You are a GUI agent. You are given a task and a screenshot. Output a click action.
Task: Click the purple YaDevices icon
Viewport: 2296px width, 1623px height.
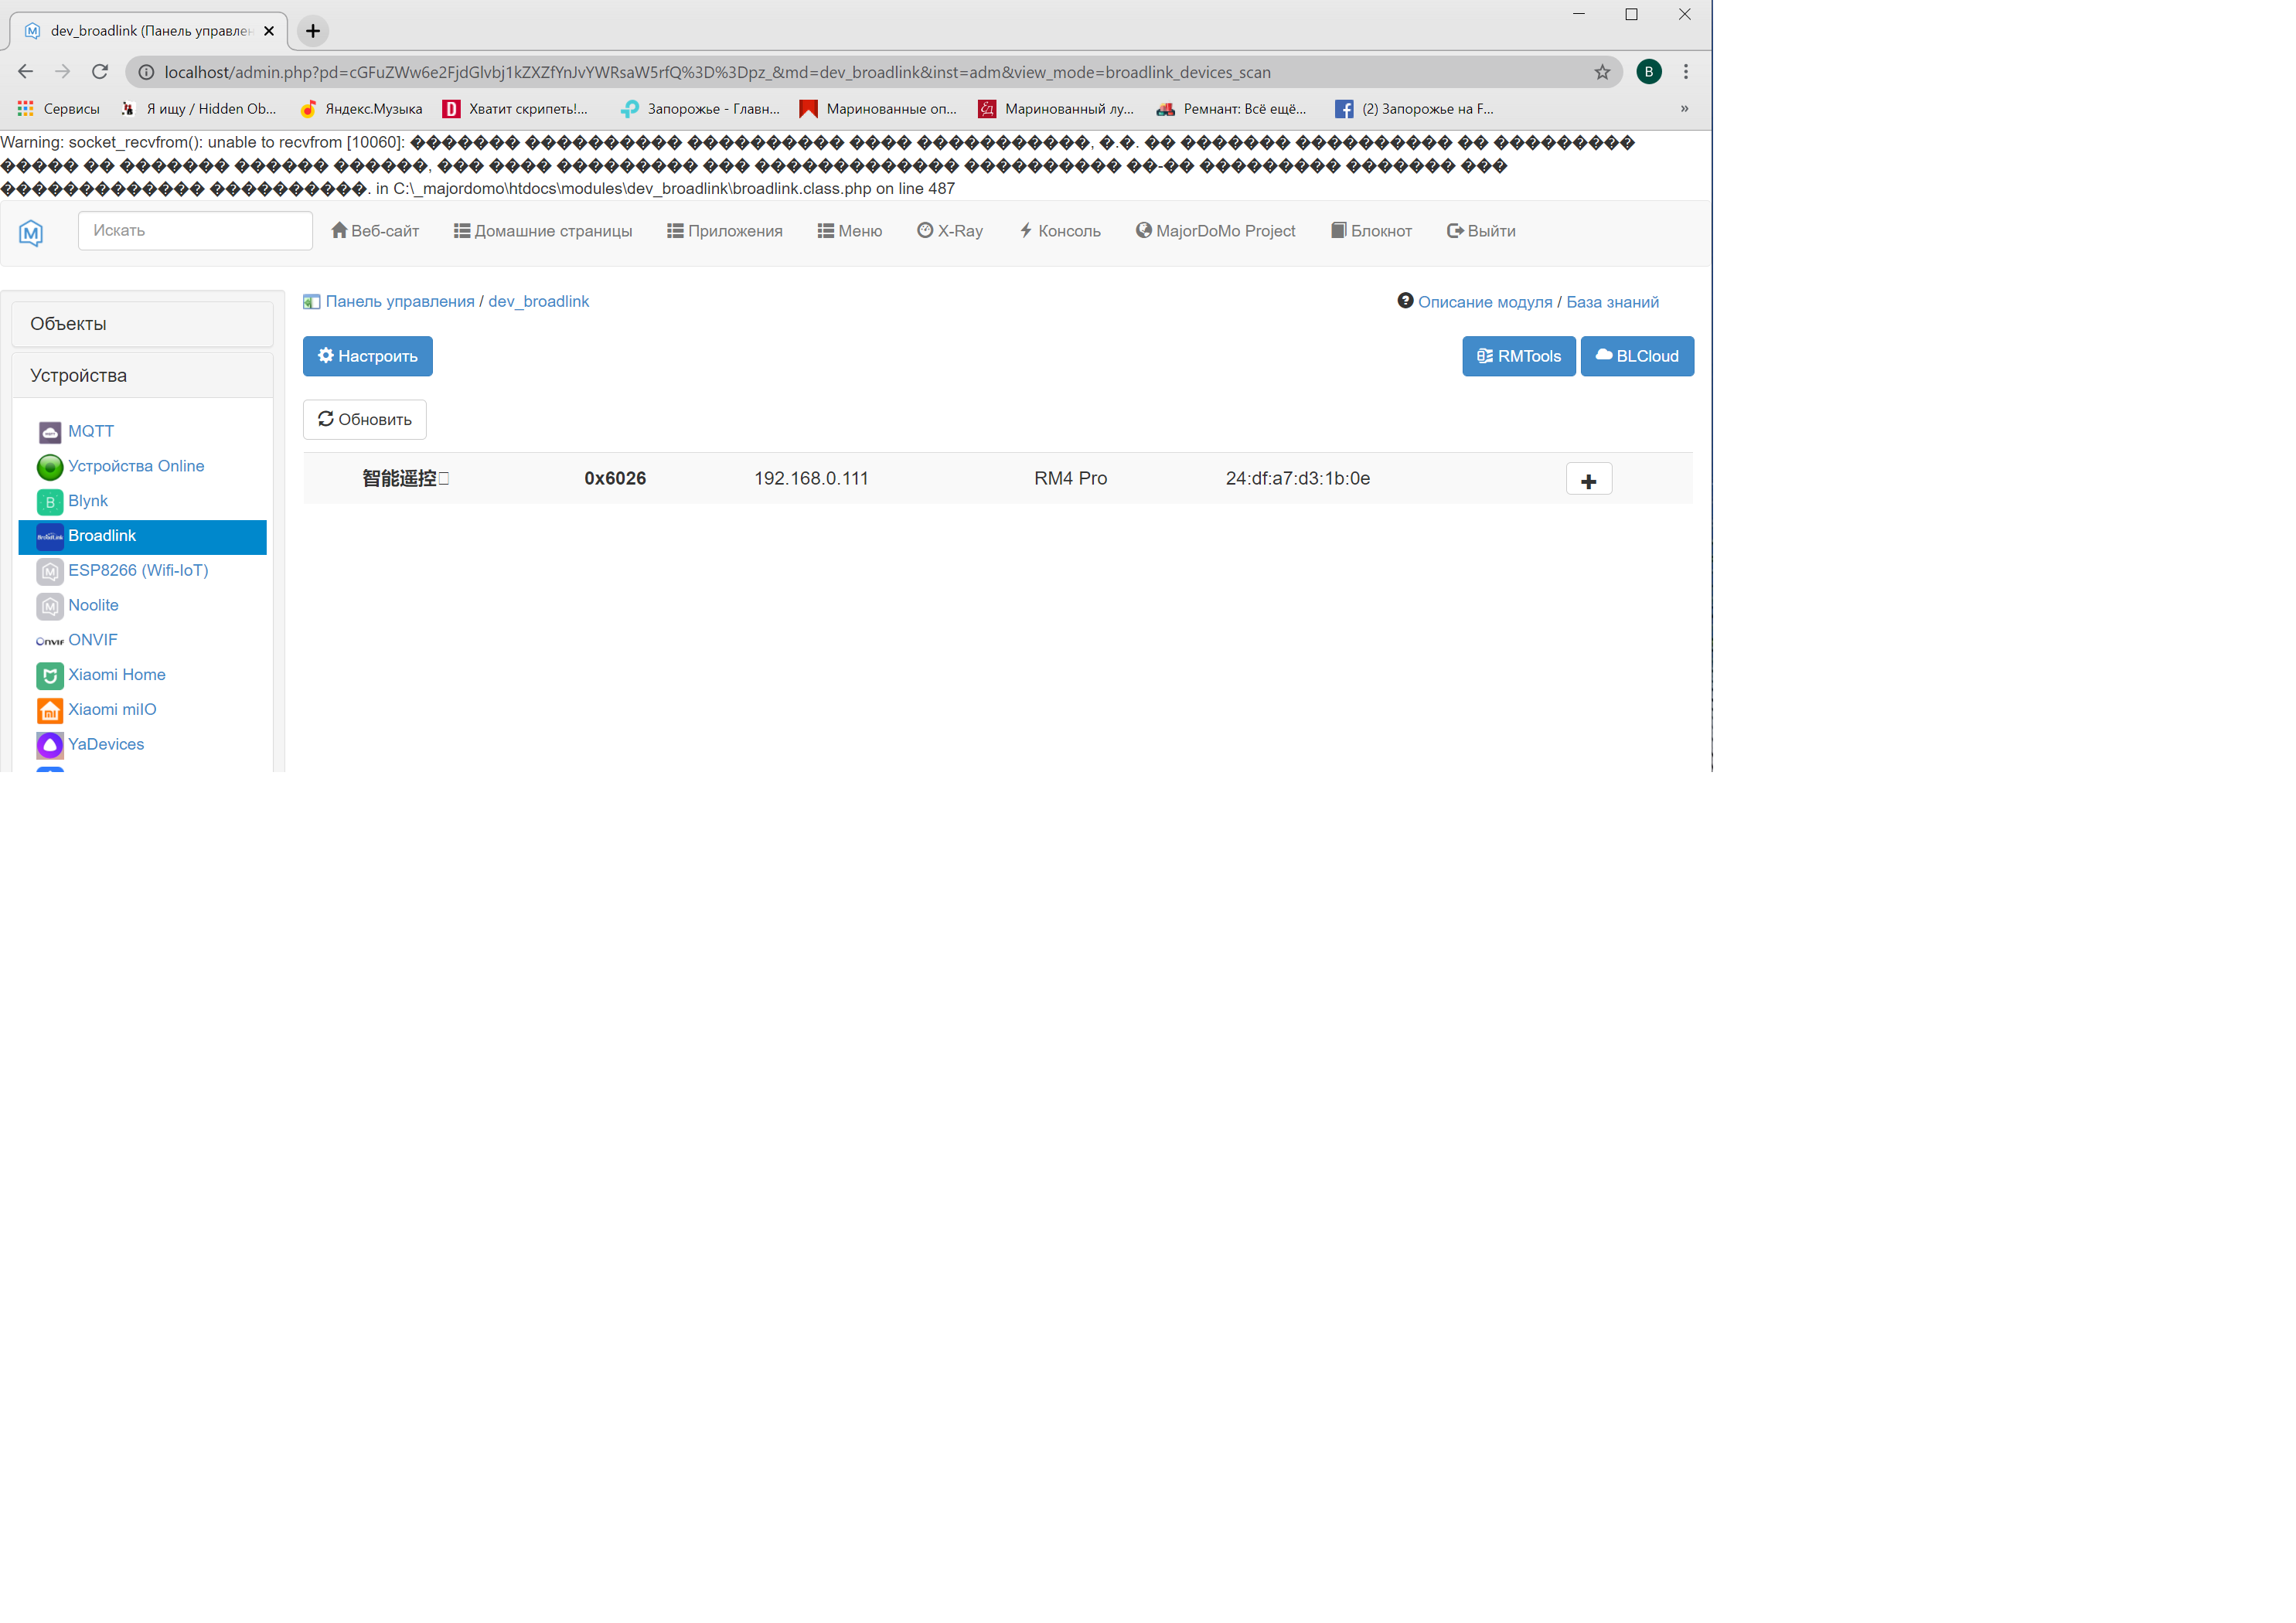click(49, 745)
